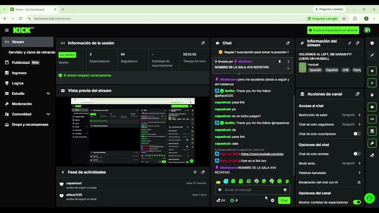The width and height of the screenshot is (379, 213).
Task: Toggle the broadcast session info rail icon
Action: pos(372,119)
